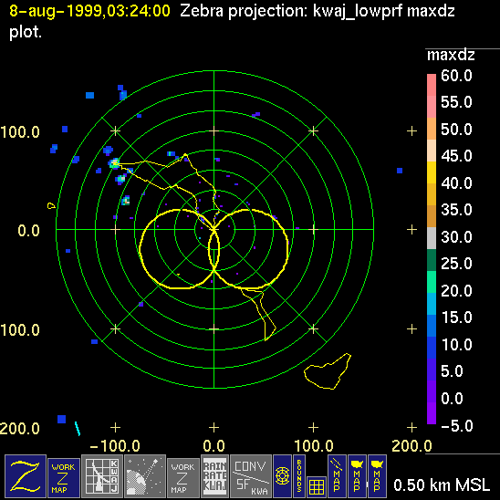Click the yellow 40.0 color bar segment
The image size is (500, 500).
[432, 172]
